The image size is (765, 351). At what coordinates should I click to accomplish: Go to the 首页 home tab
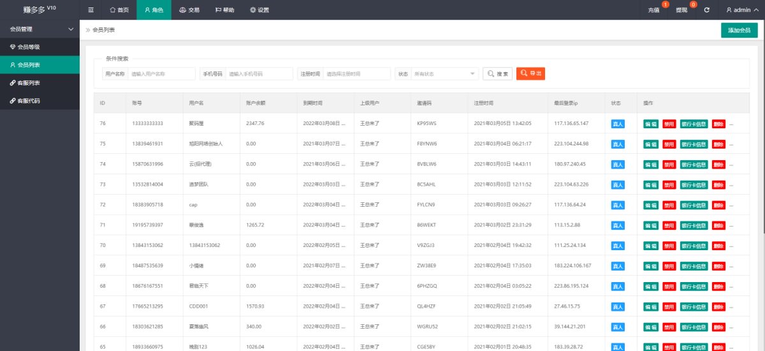[119, 10]
